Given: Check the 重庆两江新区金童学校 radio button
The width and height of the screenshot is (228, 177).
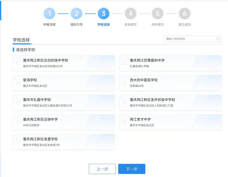Looking at the screenshot, I should [x=18, y=142].
